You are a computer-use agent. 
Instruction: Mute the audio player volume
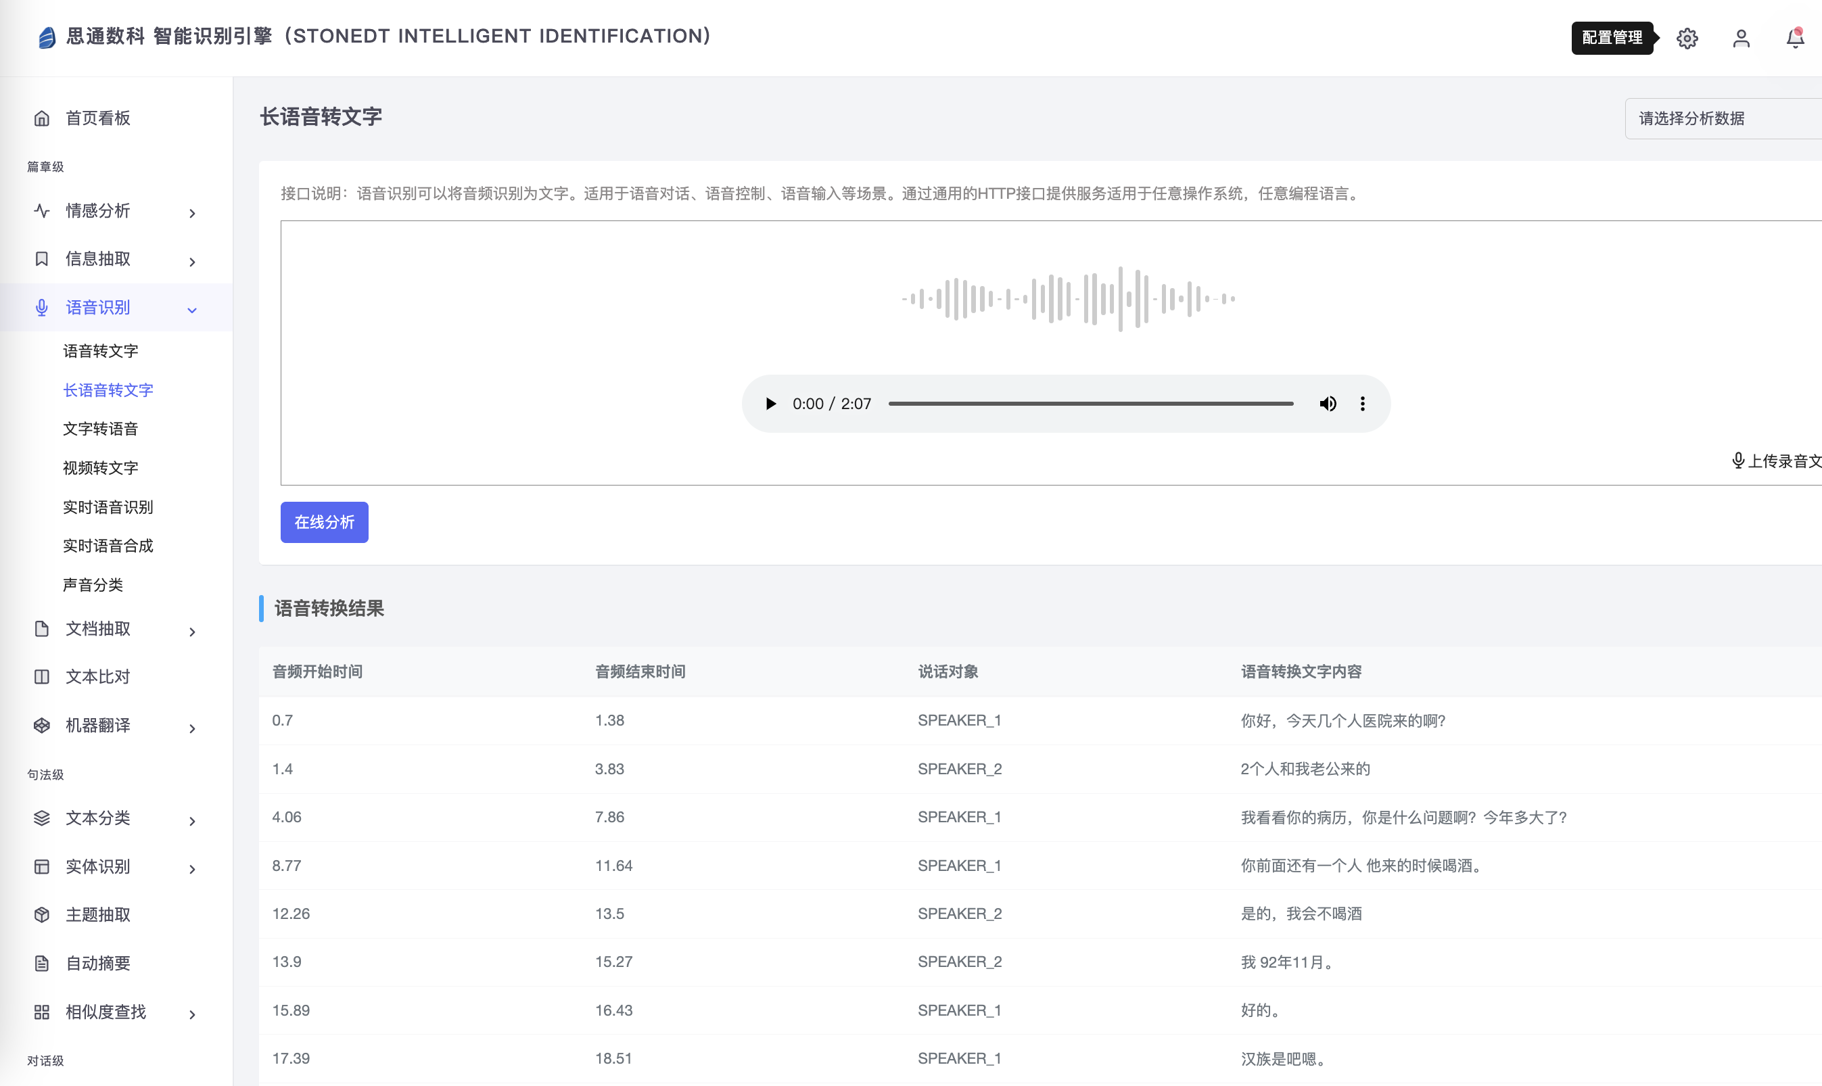pos(1328,403)
